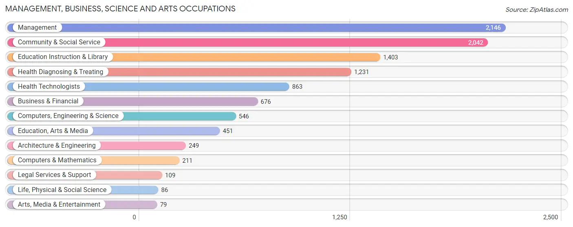Select the Health Diagnosing & Treating label
Screen dimensions: 573x227
(x=61, y=72)
